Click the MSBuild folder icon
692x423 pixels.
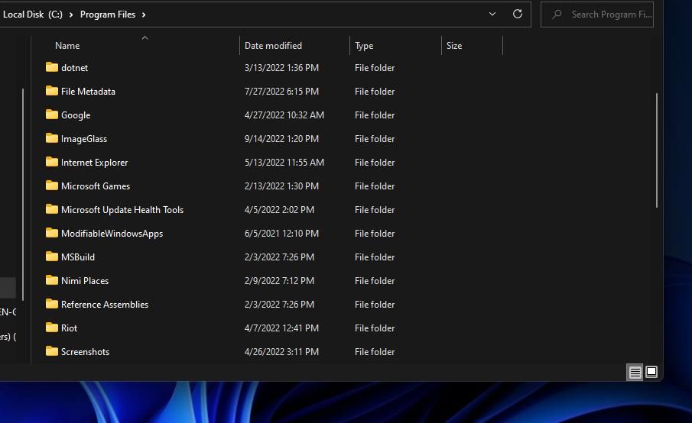52,257
